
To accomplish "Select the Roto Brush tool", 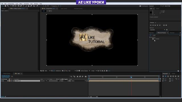I will [x=34, y=6].
